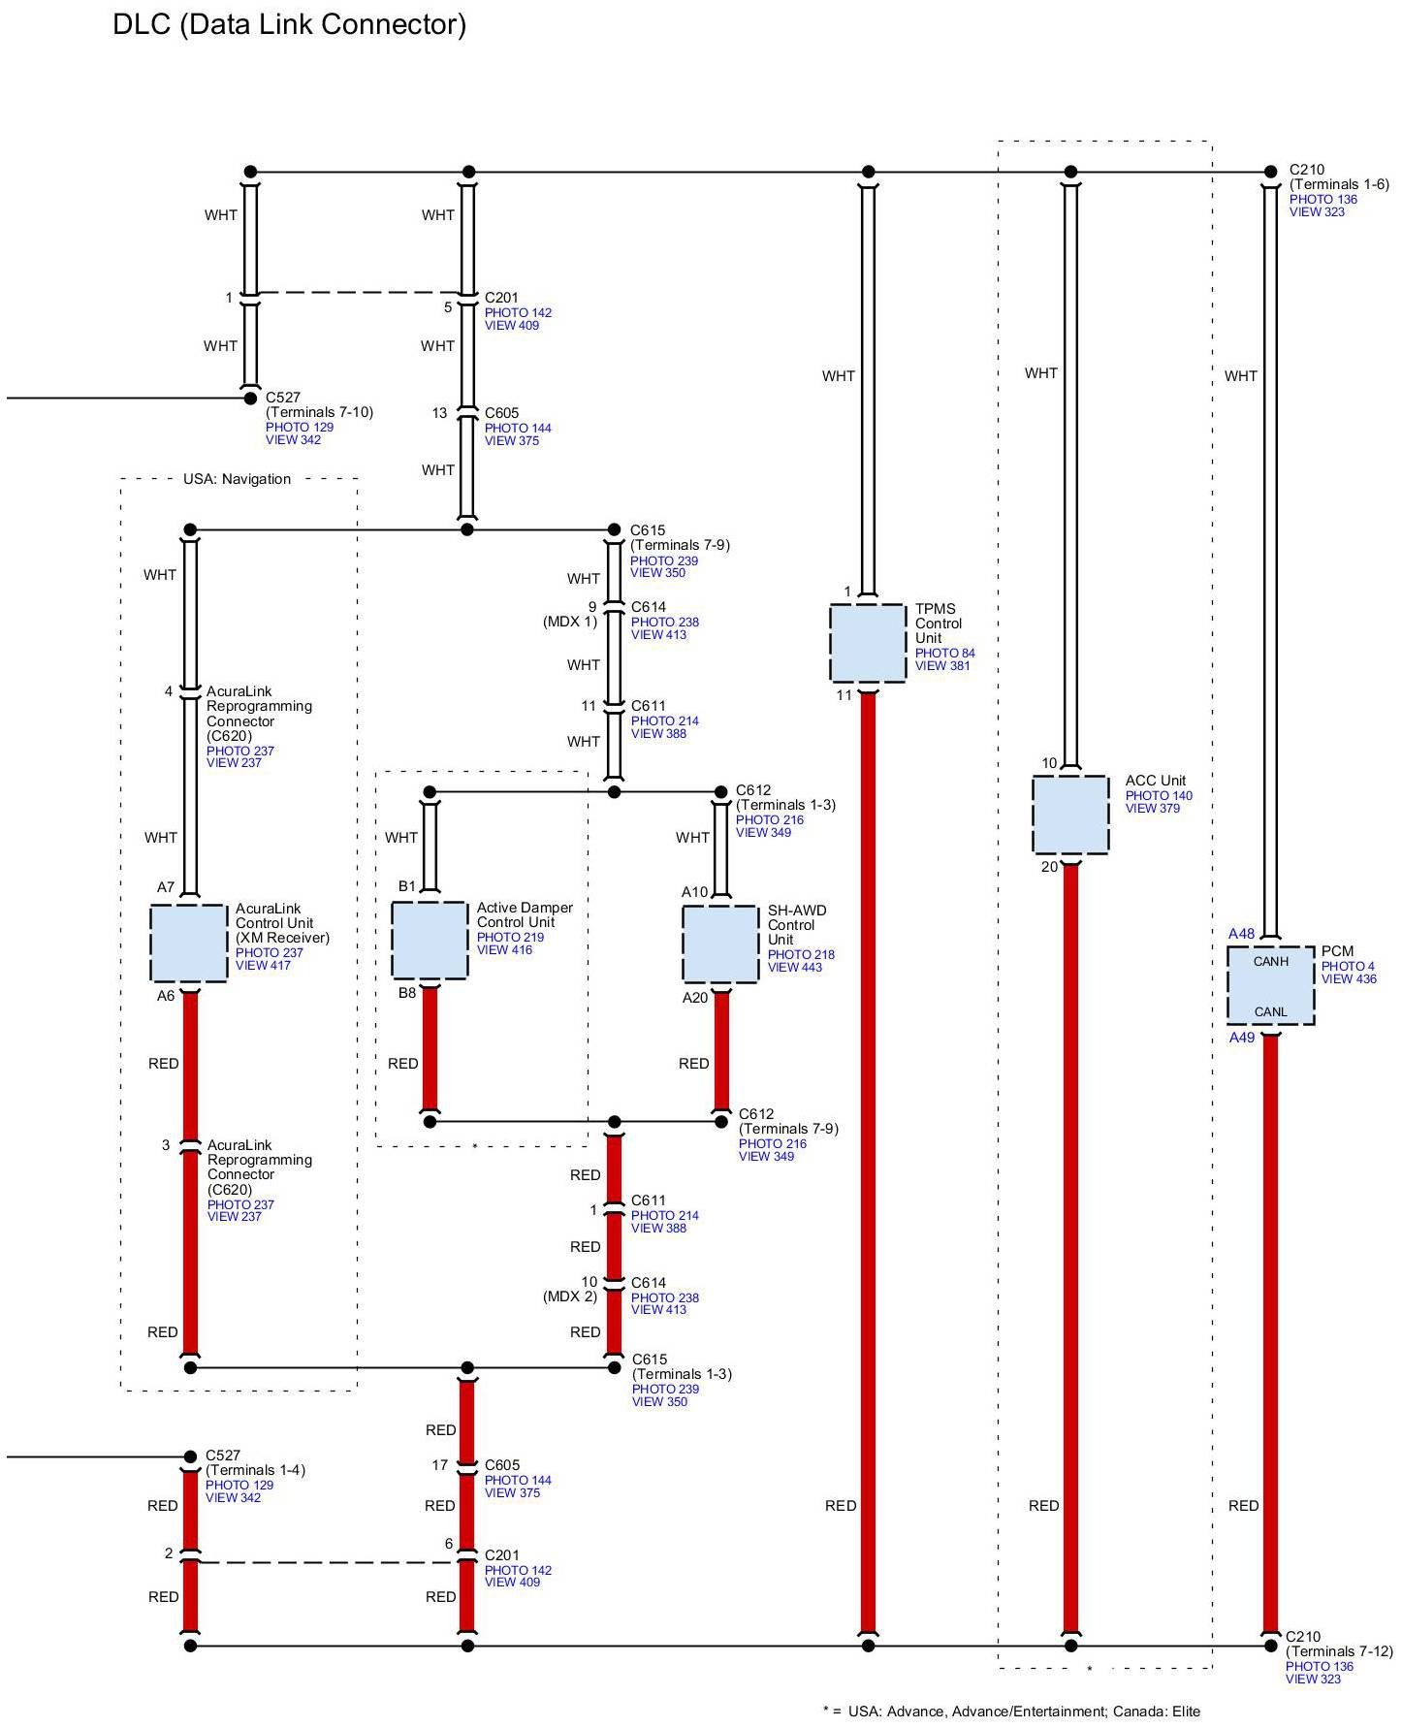The width and height of the screenshot is (1402, 1728).
Task: Select the ACC Unit component box
Action: (x=1069, y=815)
